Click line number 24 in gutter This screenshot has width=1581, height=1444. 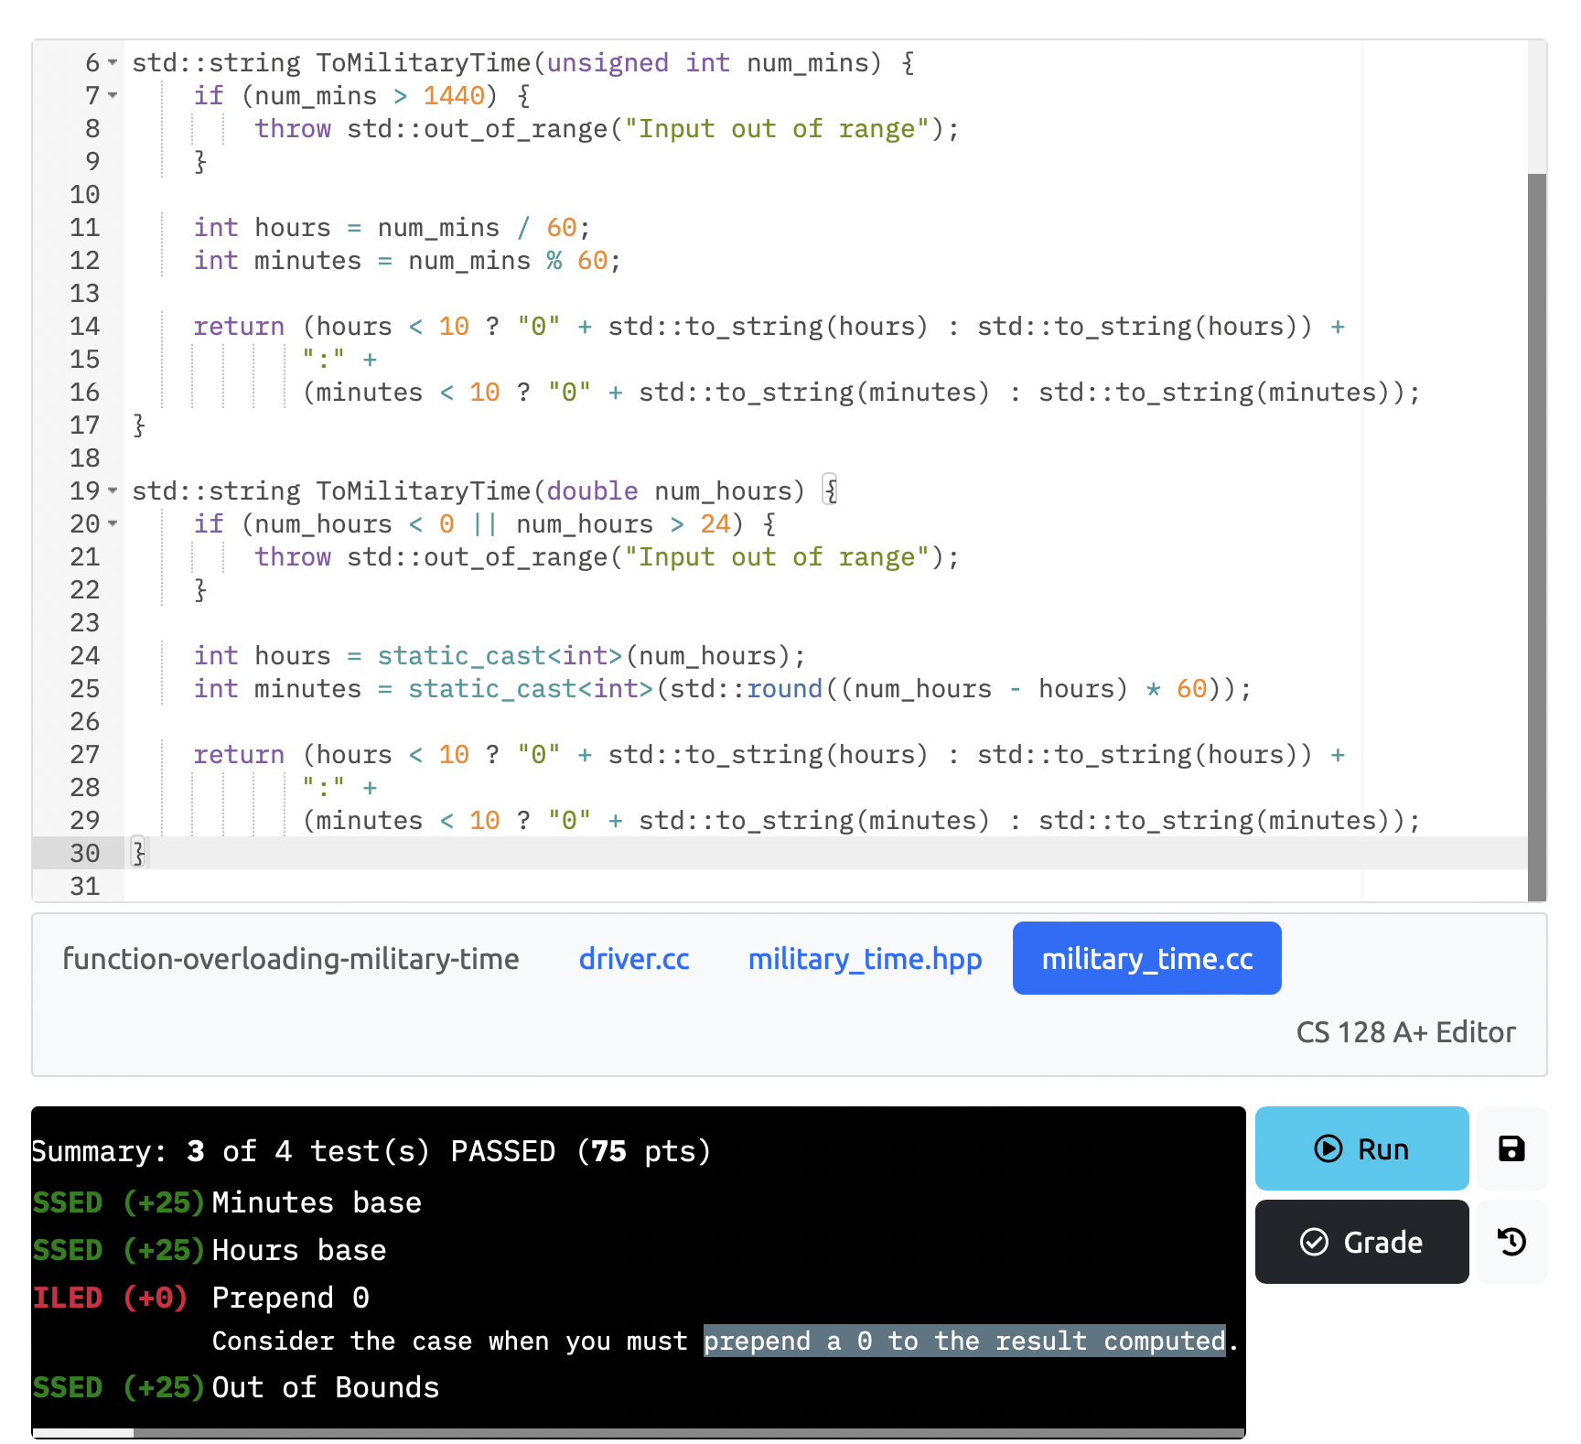84,655
